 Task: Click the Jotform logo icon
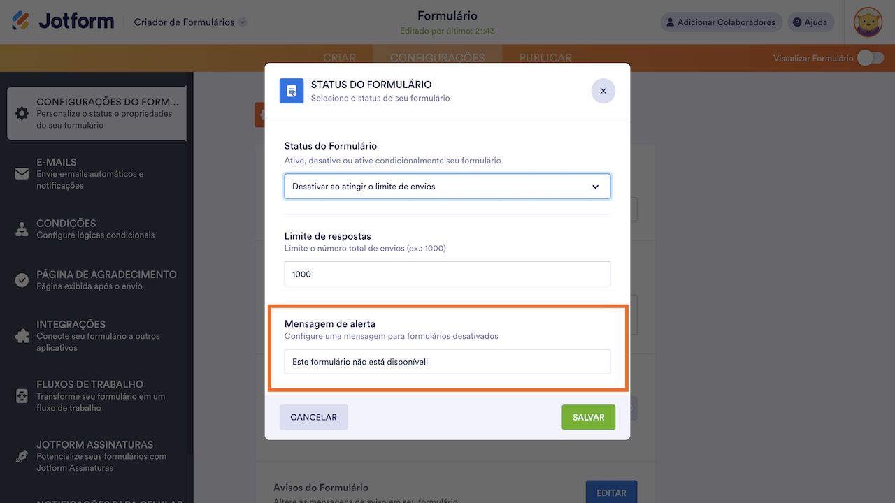(x=22, y=21)
